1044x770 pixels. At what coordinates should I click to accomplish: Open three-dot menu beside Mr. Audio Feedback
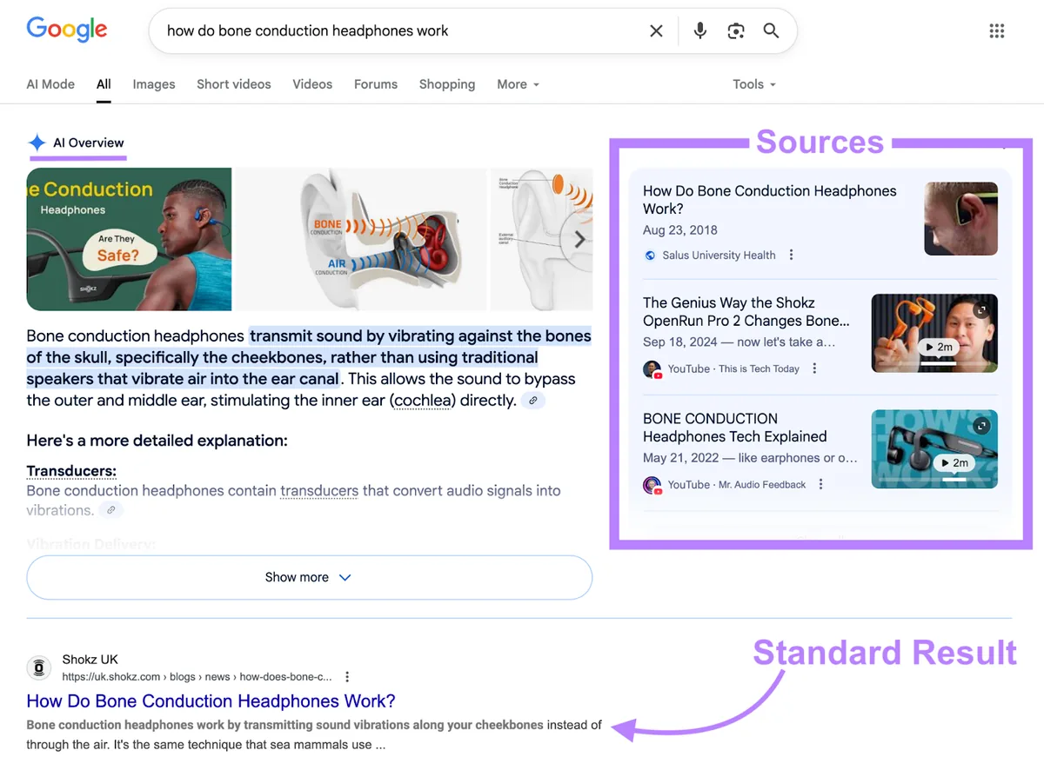pyautogui.click(x=820, y=484)
